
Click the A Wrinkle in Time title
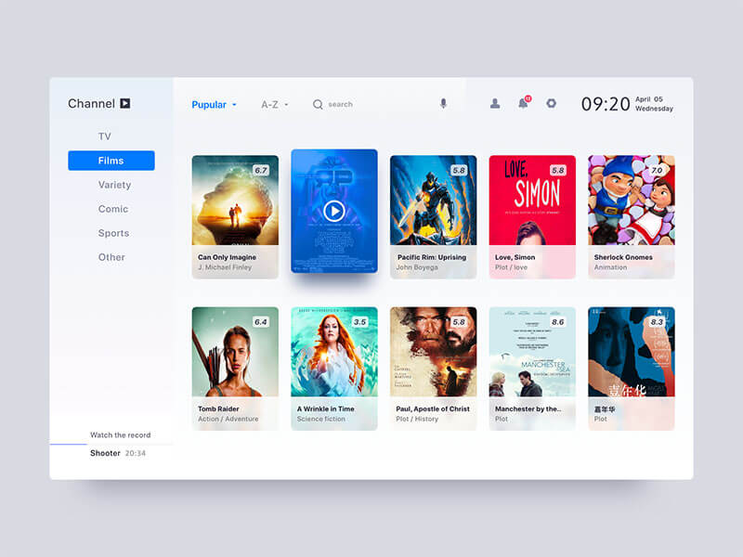326,408
